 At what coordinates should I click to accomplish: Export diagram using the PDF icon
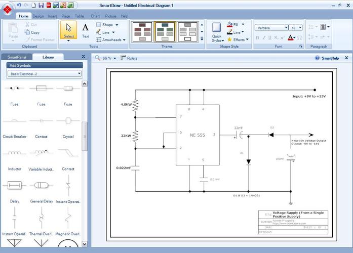48,5
